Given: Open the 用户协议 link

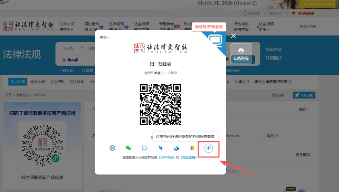Looking at the screenshot, I should point(167,158).
